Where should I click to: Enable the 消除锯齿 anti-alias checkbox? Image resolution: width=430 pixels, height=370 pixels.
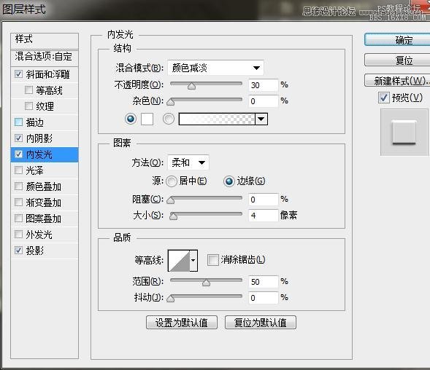(x=212, y=260)
